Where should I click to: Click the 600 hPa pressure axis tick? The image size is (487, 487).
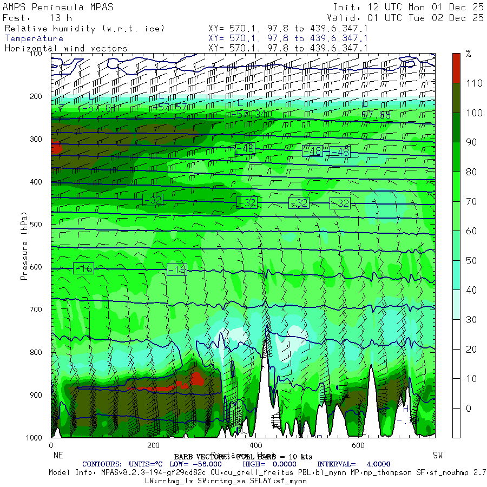[36, 267]
